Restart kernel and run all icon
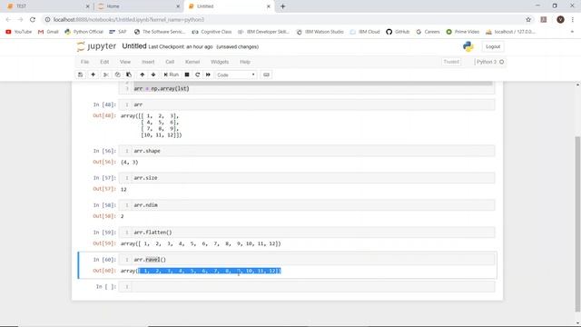 click(x=208, y=74)
